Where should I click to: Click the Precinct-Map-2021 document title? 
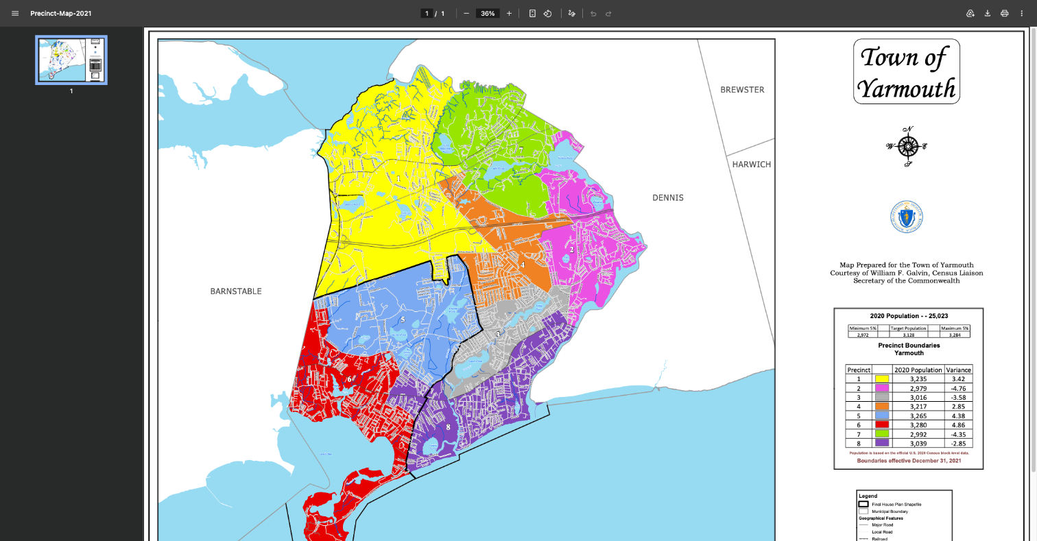tap(61, 13)
